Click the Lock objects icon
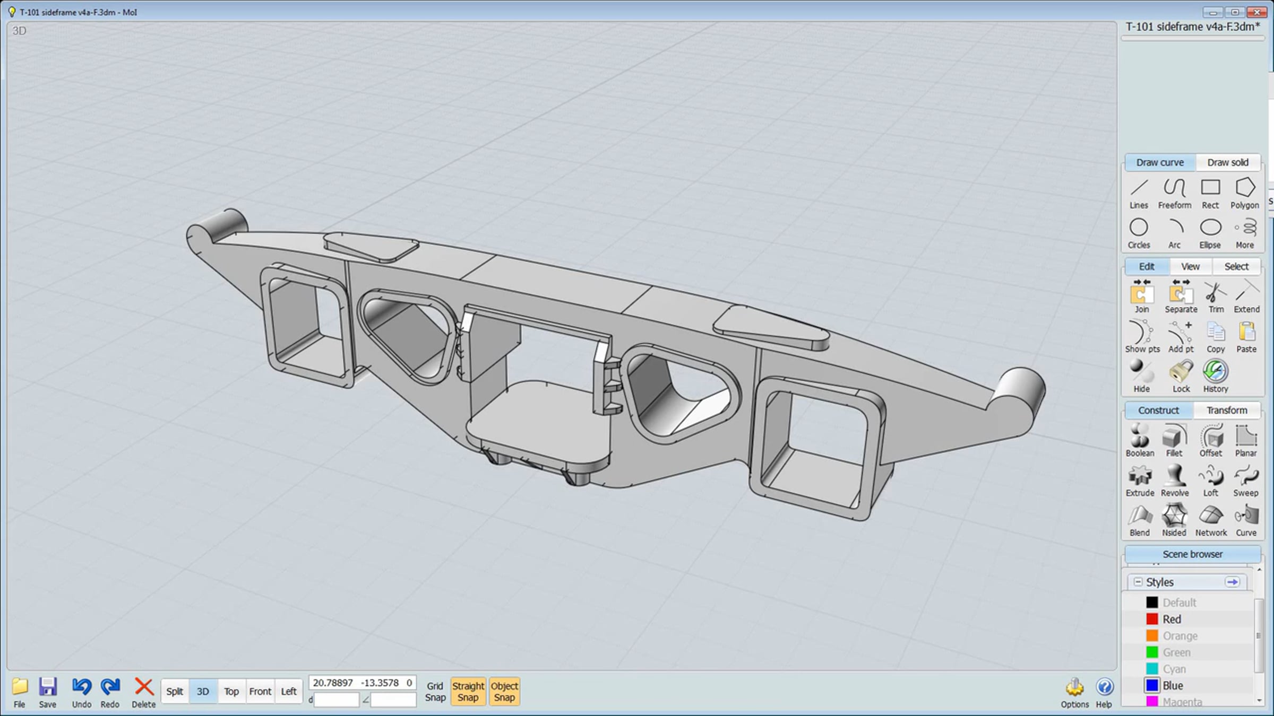This screenshot has width=1274, height=716. [1181, 377]
